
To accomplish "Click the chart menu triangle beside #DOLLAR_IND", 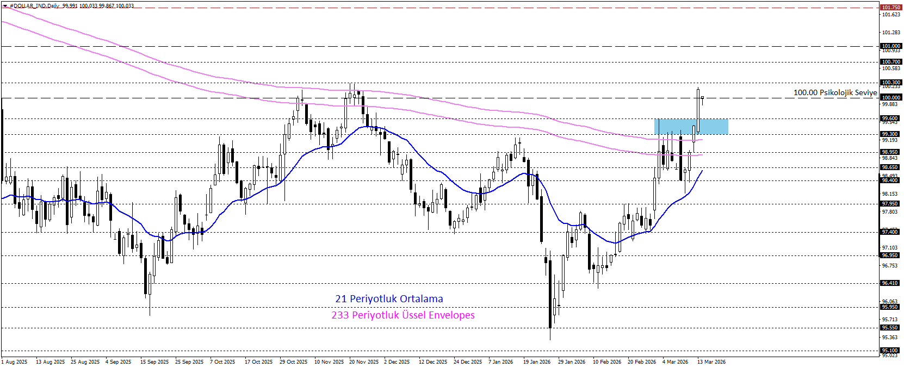I will (5, 6).
